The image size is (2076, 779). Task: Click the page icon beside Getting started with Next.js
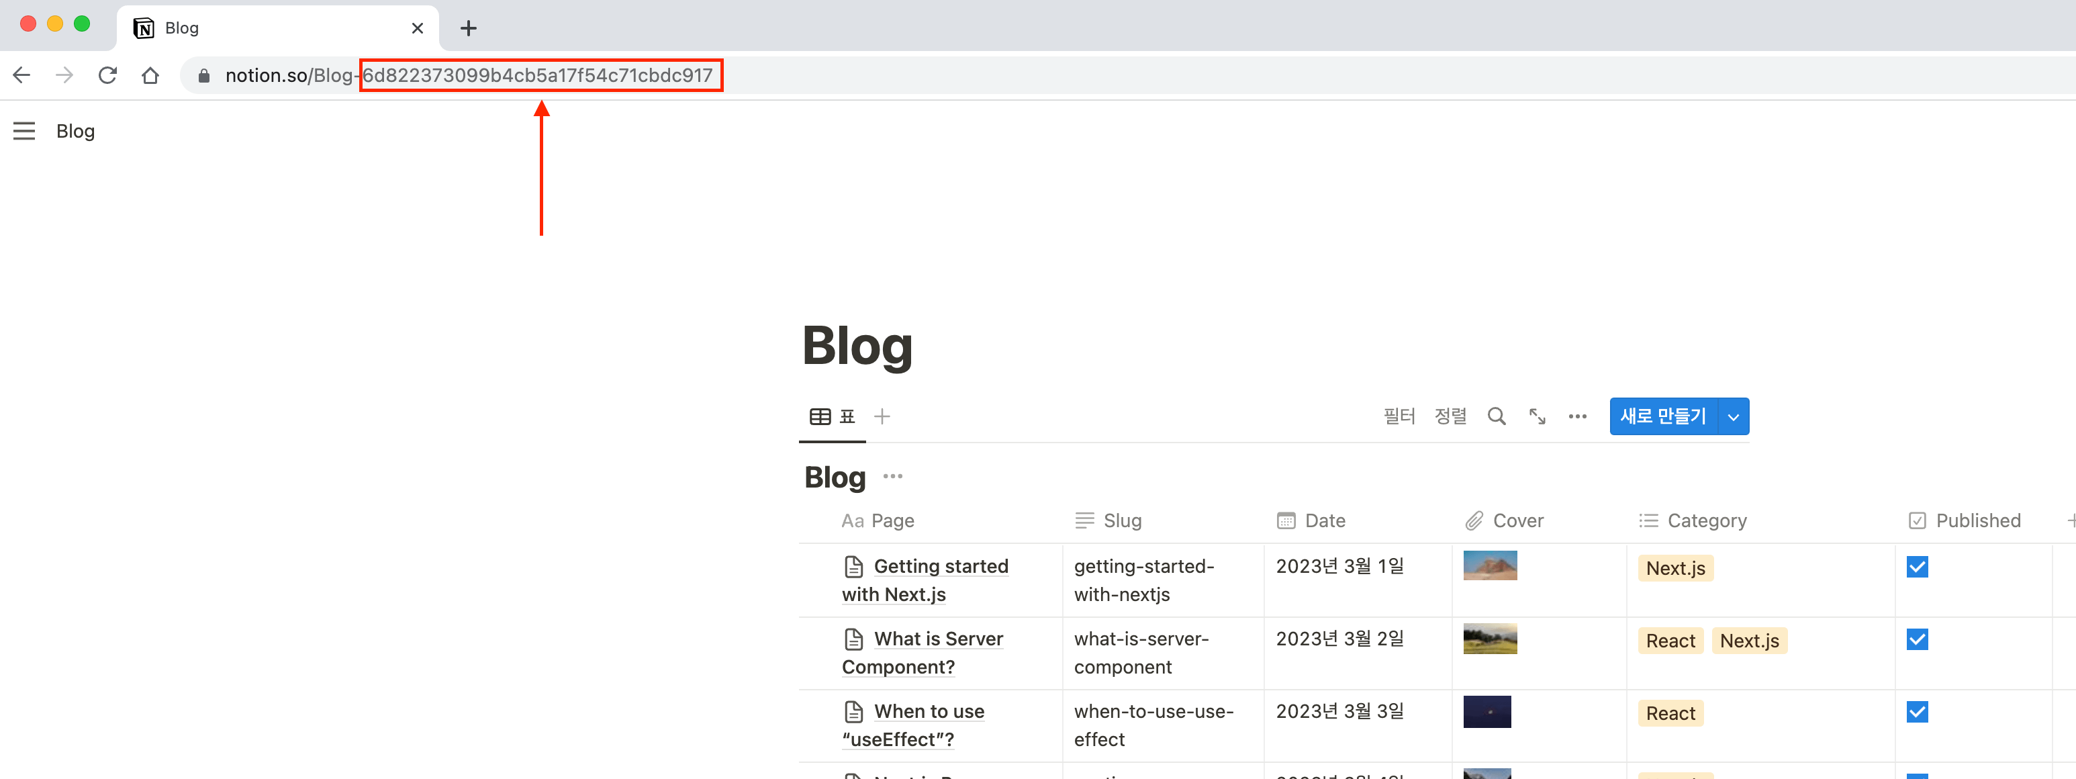[855, 566]
